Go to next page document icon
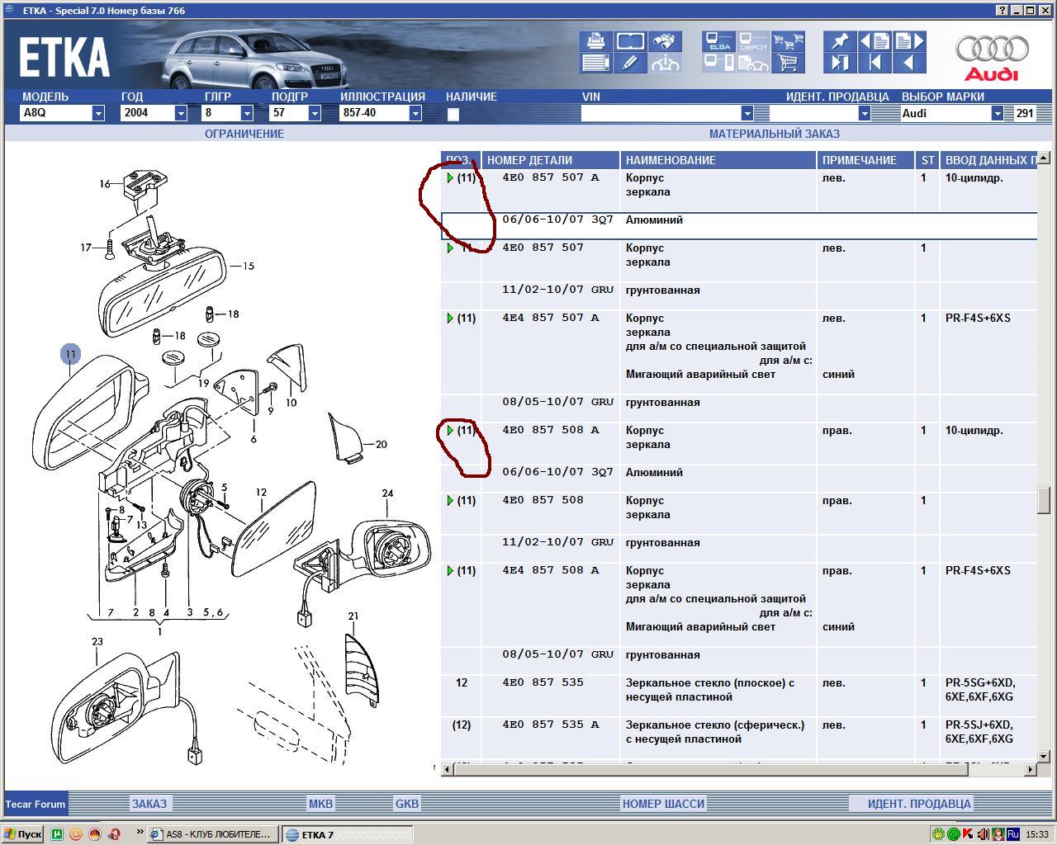The width and height of the screenshot is (1057, 845). pos(909,41)
